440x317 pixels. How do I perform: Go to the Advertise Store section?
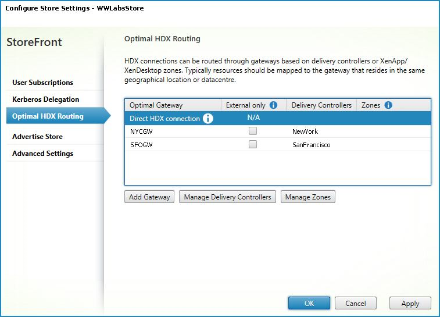[x=37, y=137]
